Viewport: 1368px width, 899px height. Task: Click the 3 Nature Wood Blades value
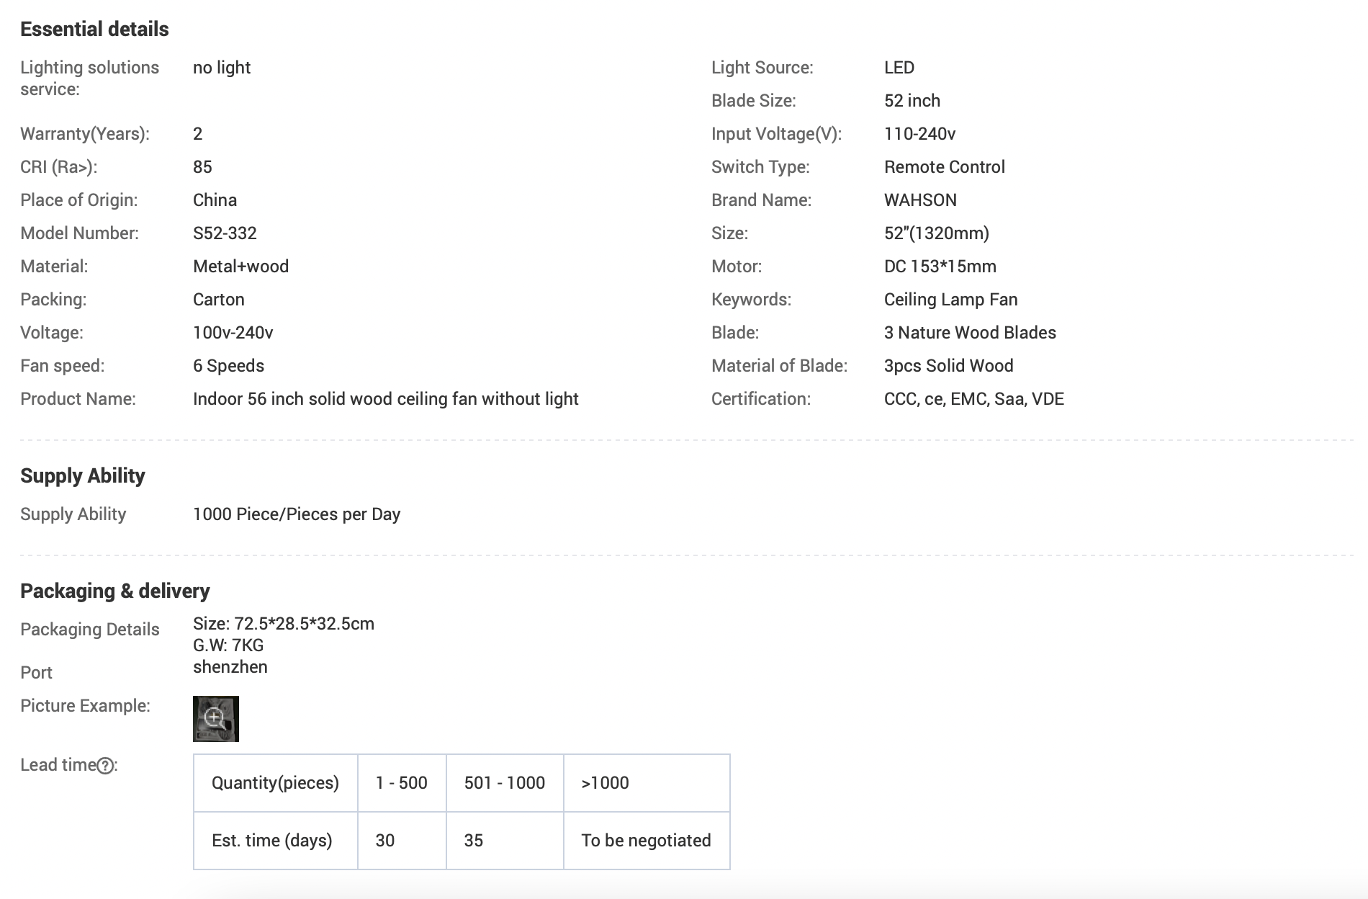pyautogui.click(x=970, y=333)
